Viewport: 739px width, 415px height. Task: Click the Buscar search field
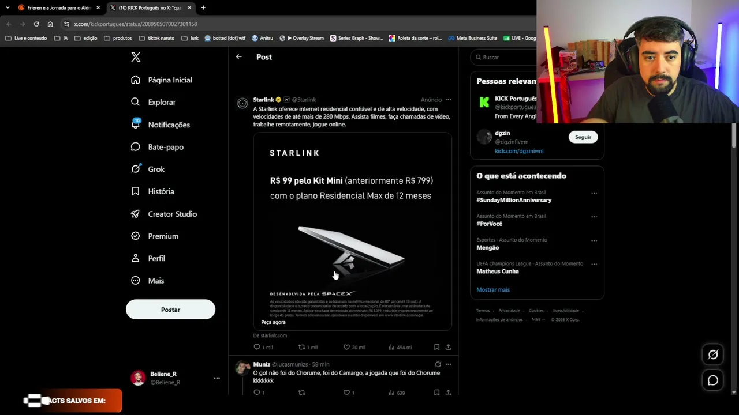[x=503, y=57]
